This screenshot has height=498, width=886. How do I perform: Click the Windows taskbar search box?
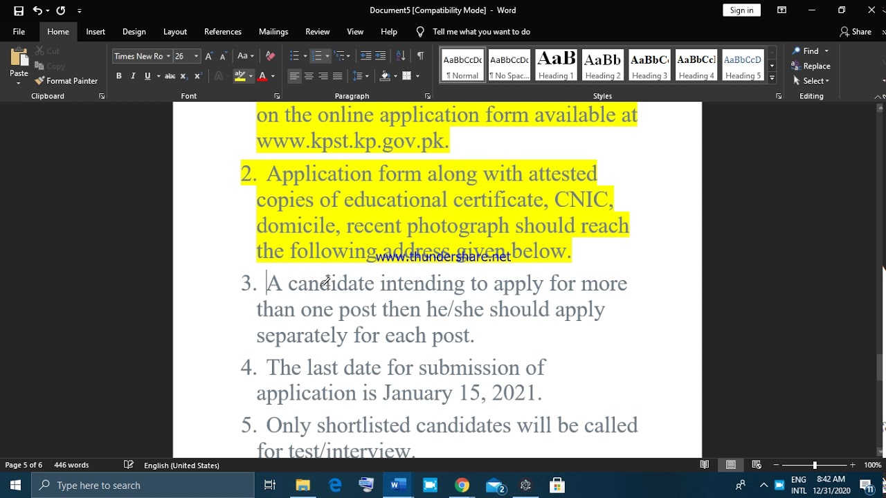point(143,486)
